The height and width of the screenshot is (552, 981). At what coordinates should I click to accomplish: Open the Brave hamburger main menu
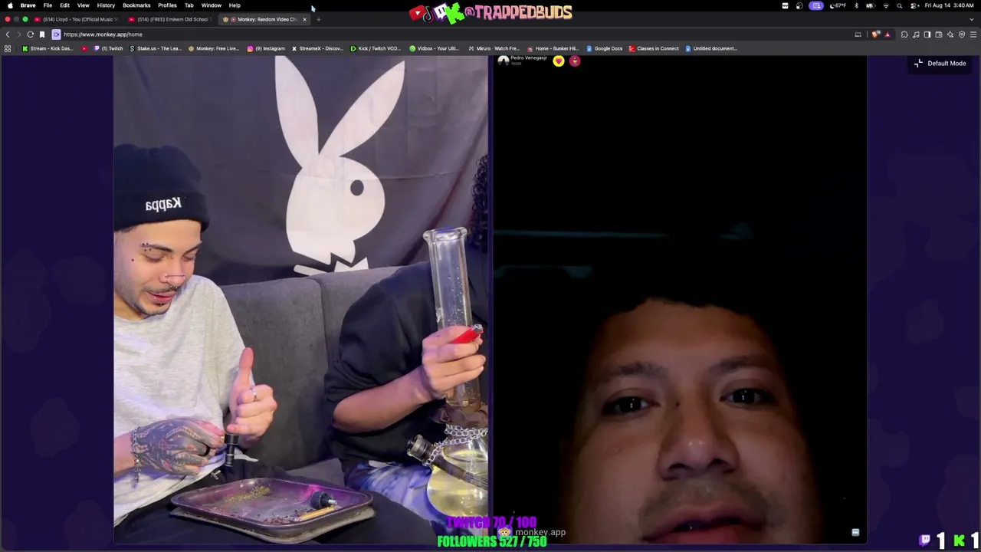(x=973, y=34)
